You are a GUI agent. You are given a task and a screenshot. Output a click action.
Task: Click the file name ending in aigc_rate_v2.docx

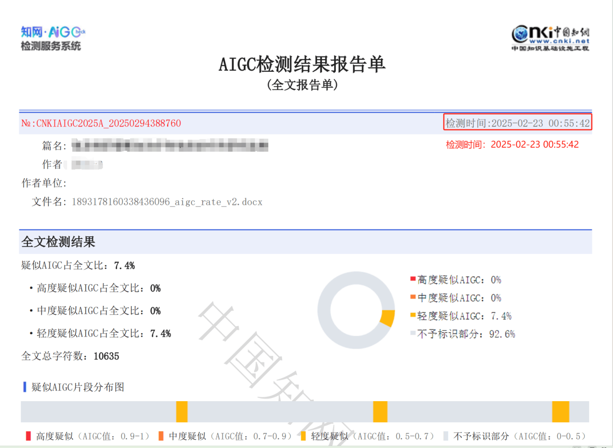click(x=167, y=202)
